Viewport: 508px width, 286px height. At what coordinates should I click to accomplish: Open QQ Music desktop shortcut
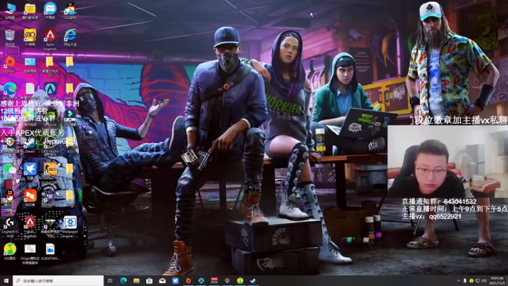tap(10, 251)
